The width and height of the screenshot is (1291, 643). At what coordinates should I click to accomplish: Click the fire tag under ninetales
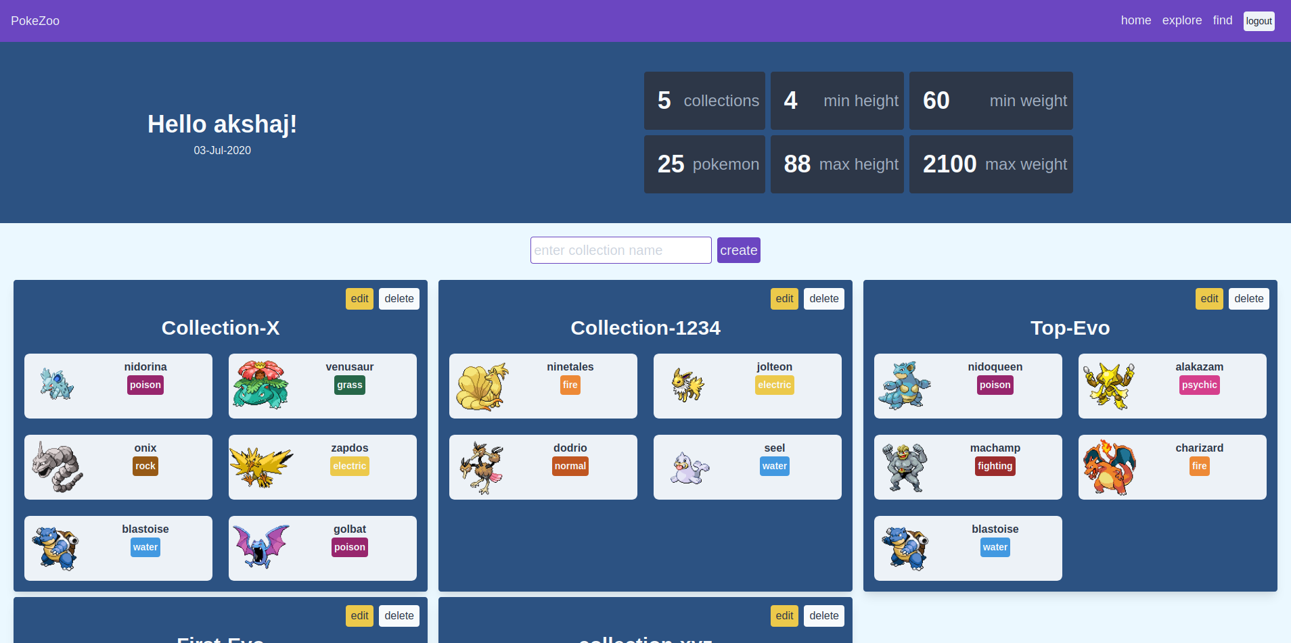tap(570, 385)
